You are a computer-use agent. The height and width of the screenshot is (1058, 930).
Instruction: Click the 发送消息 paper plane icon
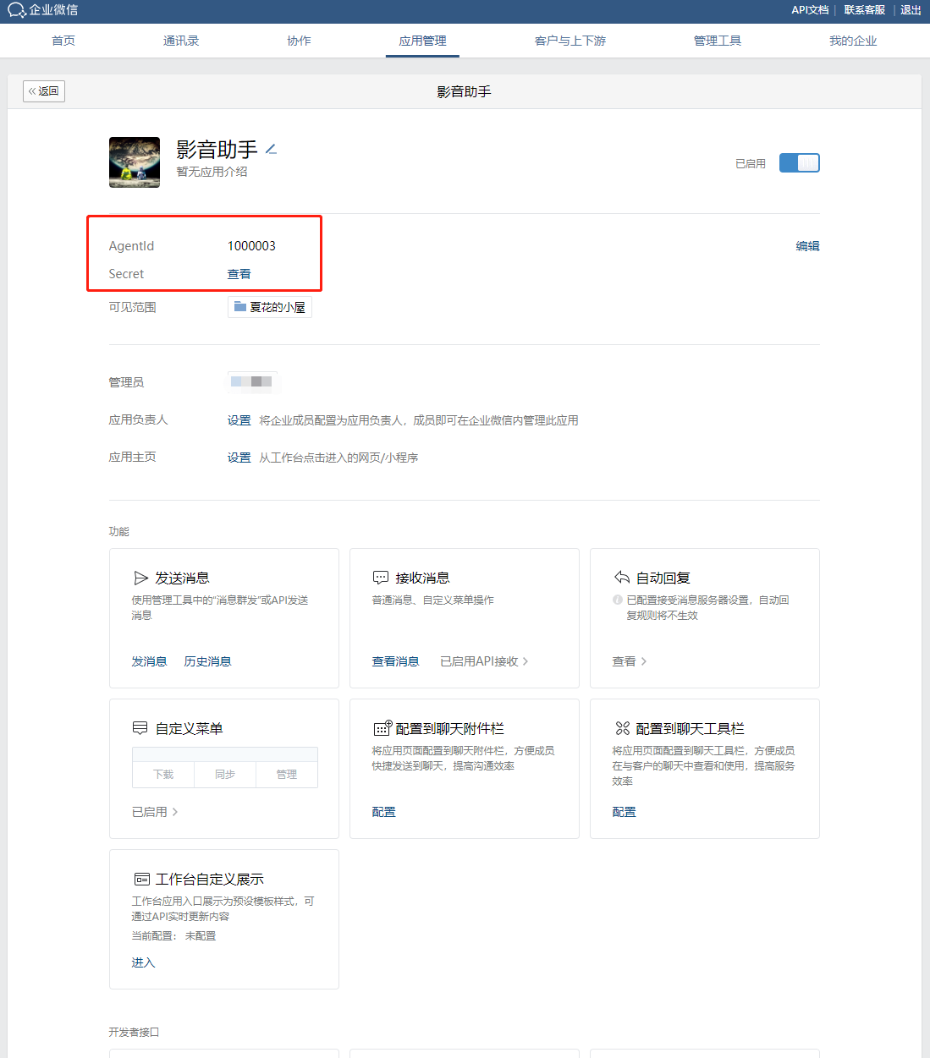pos(141,578)
